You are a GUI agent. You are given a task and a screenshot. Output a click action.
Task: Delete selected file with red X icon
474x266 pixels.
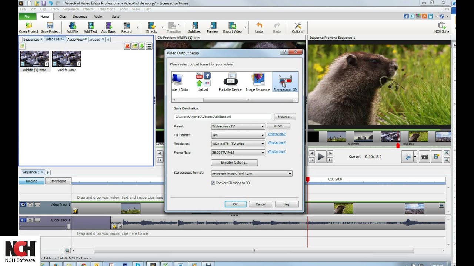pyautogui.click(x=127, y=46)
